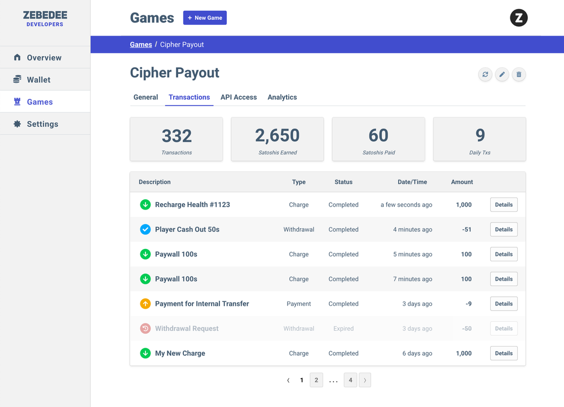Open the Games breadcrumb link
The height and width of the screenshot is (407, 564).
[141, 44]
